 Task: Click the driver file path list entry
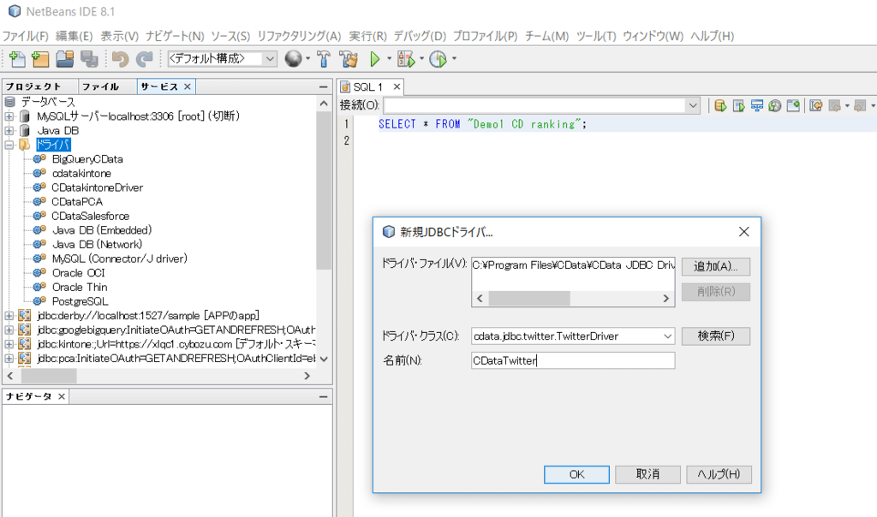click(573, 265)
